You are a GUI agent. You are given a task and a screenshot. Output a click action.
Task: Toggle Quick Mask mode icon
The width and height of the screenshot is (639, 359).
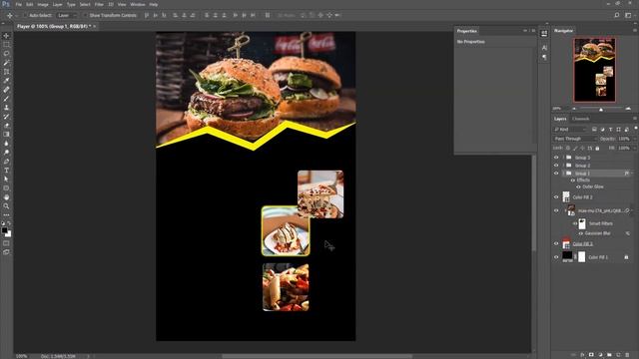(6, 243)
